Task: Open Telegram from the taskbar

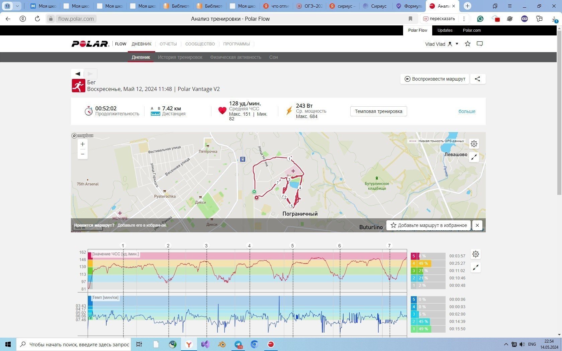Action: click(x=238, y=344)
